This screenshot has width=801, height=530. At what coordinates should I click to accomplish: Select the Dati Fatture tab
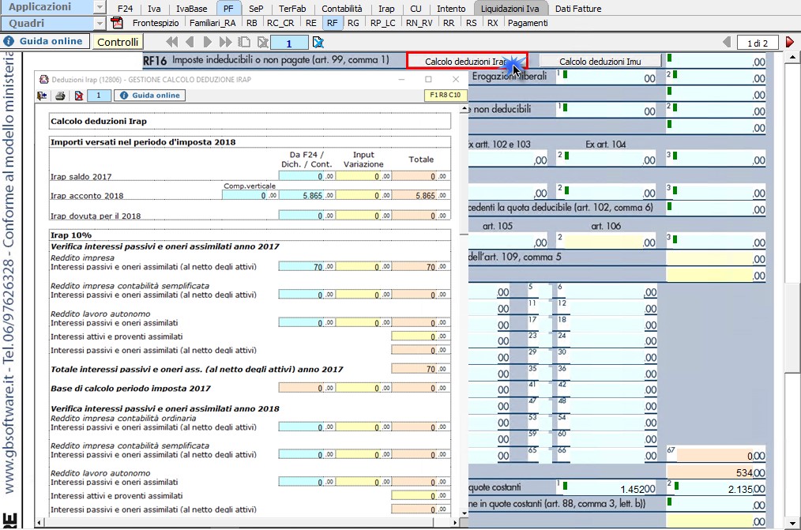pyautogui.click(x=577, y=9)
